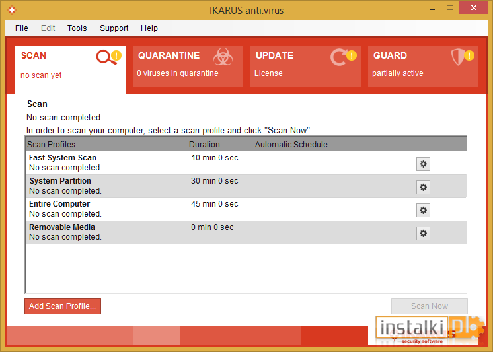Switch to the Guard tab
The image size is (493, 352).
[x=423, y=66]
